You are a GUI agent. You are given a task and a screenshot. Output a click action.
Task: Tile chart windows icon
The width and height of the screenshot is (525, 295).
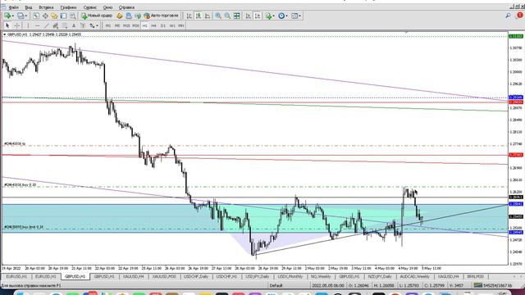pyautogui.click(x=237, y=16)
